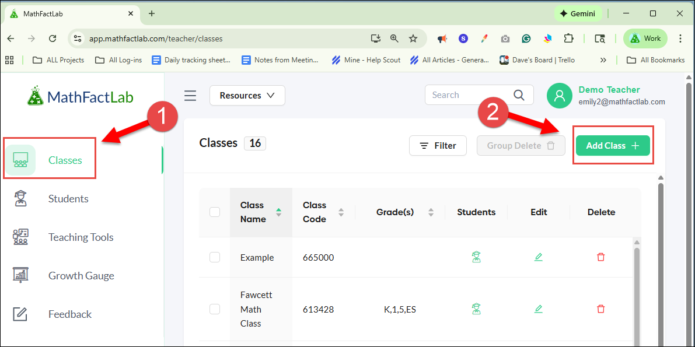
Task: Click the Feedback pencil icon in sidebar
Action: 20,314
